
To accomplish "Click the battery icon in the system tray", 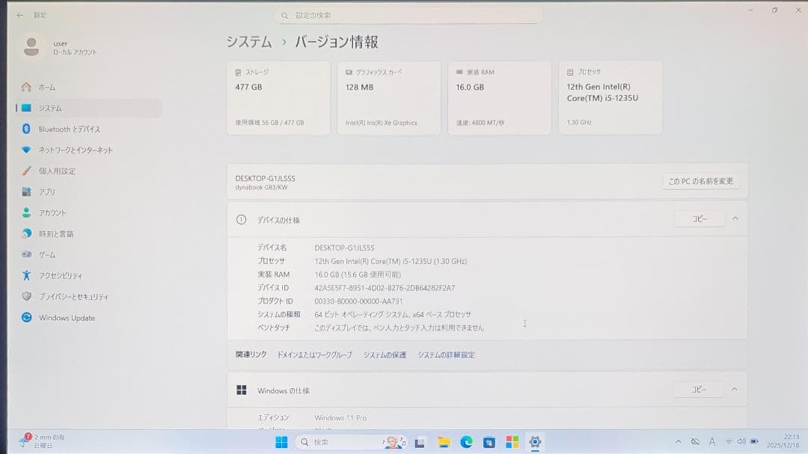I will 753,441.
